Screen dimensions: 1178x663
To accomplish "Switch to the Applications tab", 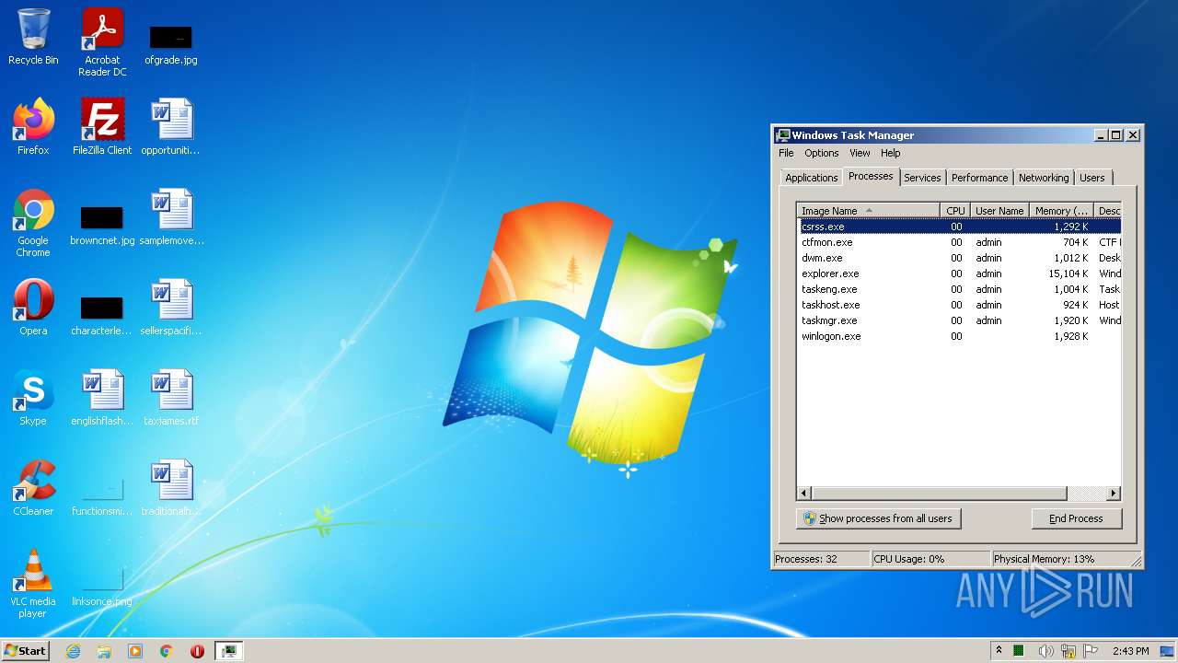I will click(x=811, y=178).
